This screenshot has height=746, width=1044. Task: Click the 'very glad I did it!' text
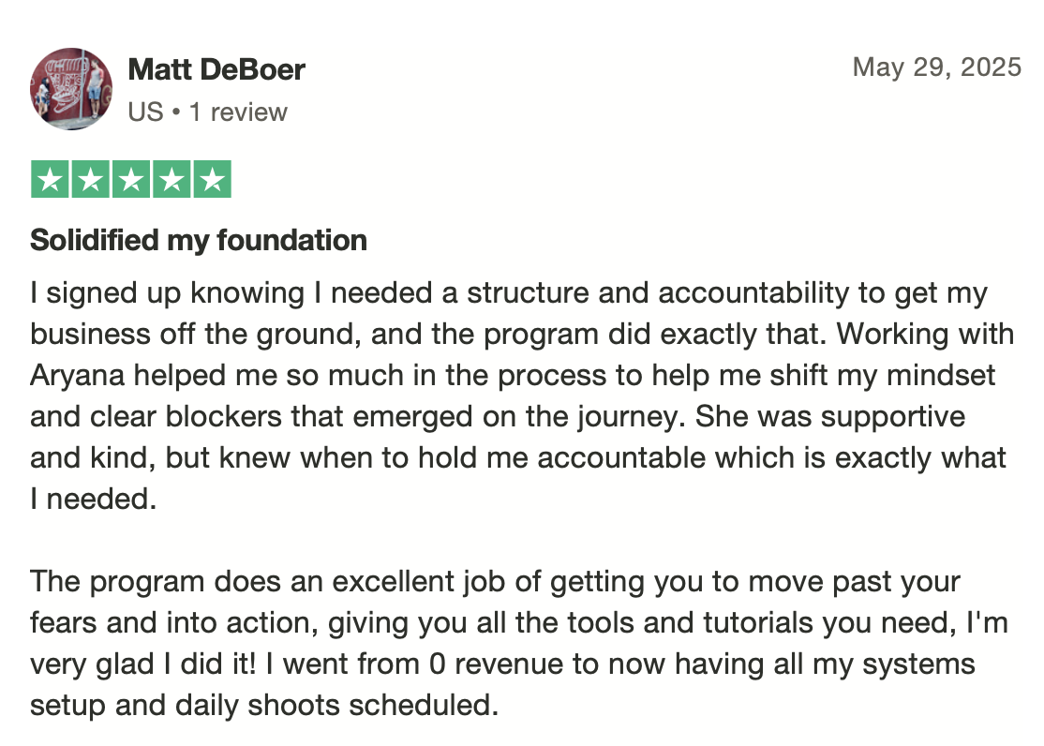pos(143,664)
